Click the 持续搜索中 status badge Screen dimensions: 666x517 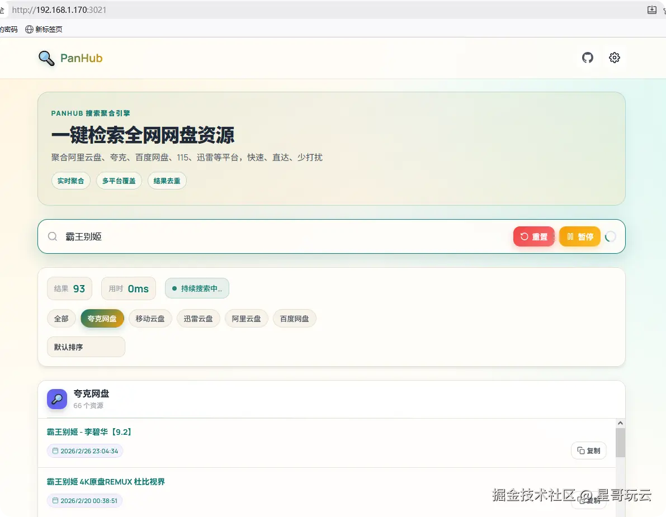(x=197, y=288)
